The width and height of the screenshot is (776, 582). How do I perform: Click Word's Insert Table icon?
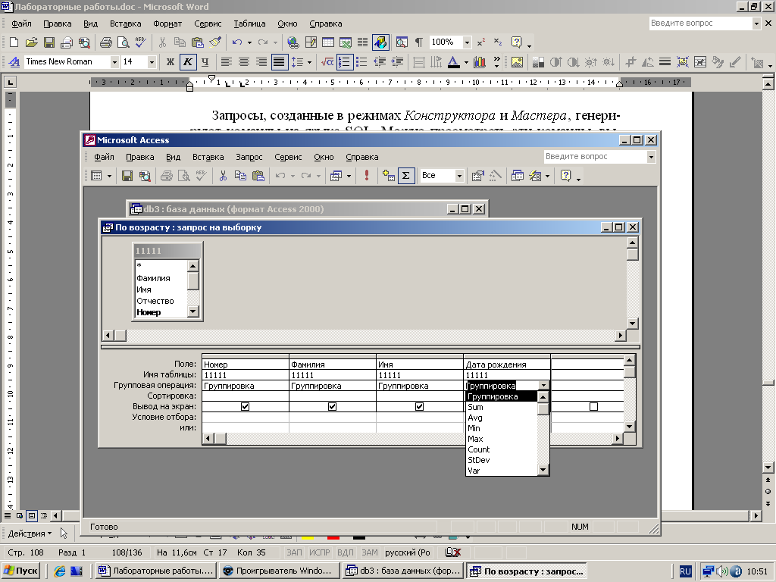(x=327, y=42)
